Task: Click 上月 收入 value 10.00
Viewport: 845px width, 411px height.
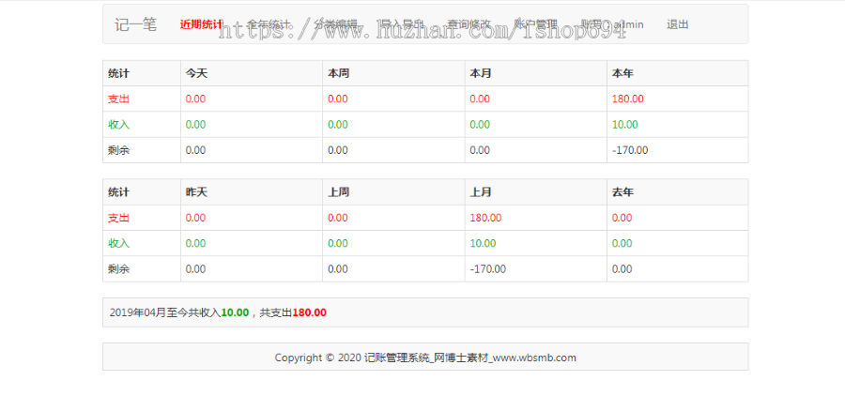Action: tap(483, 243)
